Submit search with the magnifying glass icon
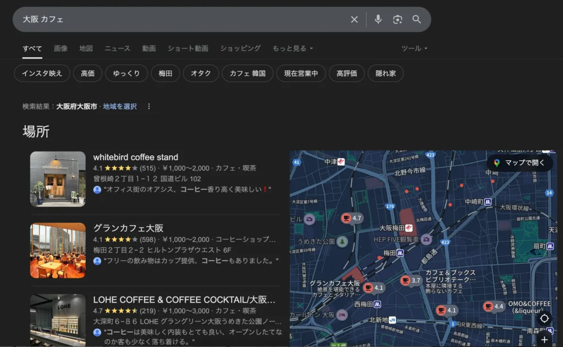The image size is (563, 347). click(x=417, y=19)
